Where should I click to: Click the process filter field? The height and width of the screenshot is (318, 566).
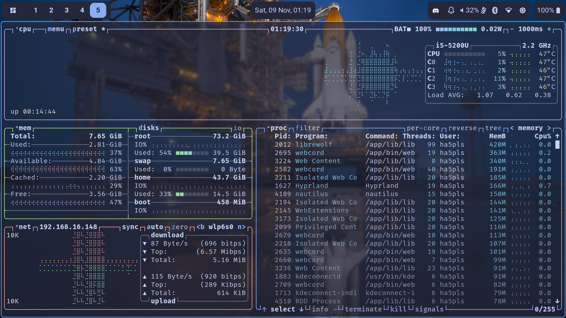click(x=307, y=128)
